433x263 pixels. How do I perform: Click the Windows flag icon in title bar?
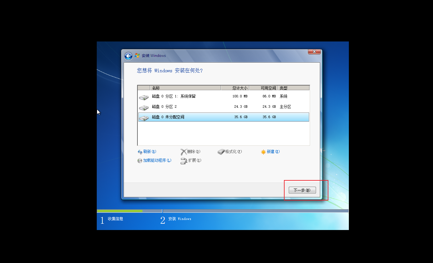(x=137, y=56)
